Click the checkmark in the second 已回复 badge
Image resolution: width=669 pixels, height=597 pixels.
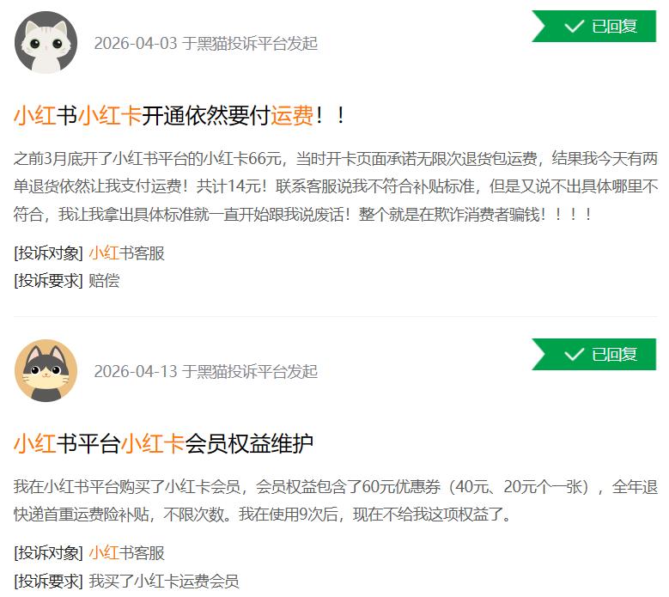(574, 354)
